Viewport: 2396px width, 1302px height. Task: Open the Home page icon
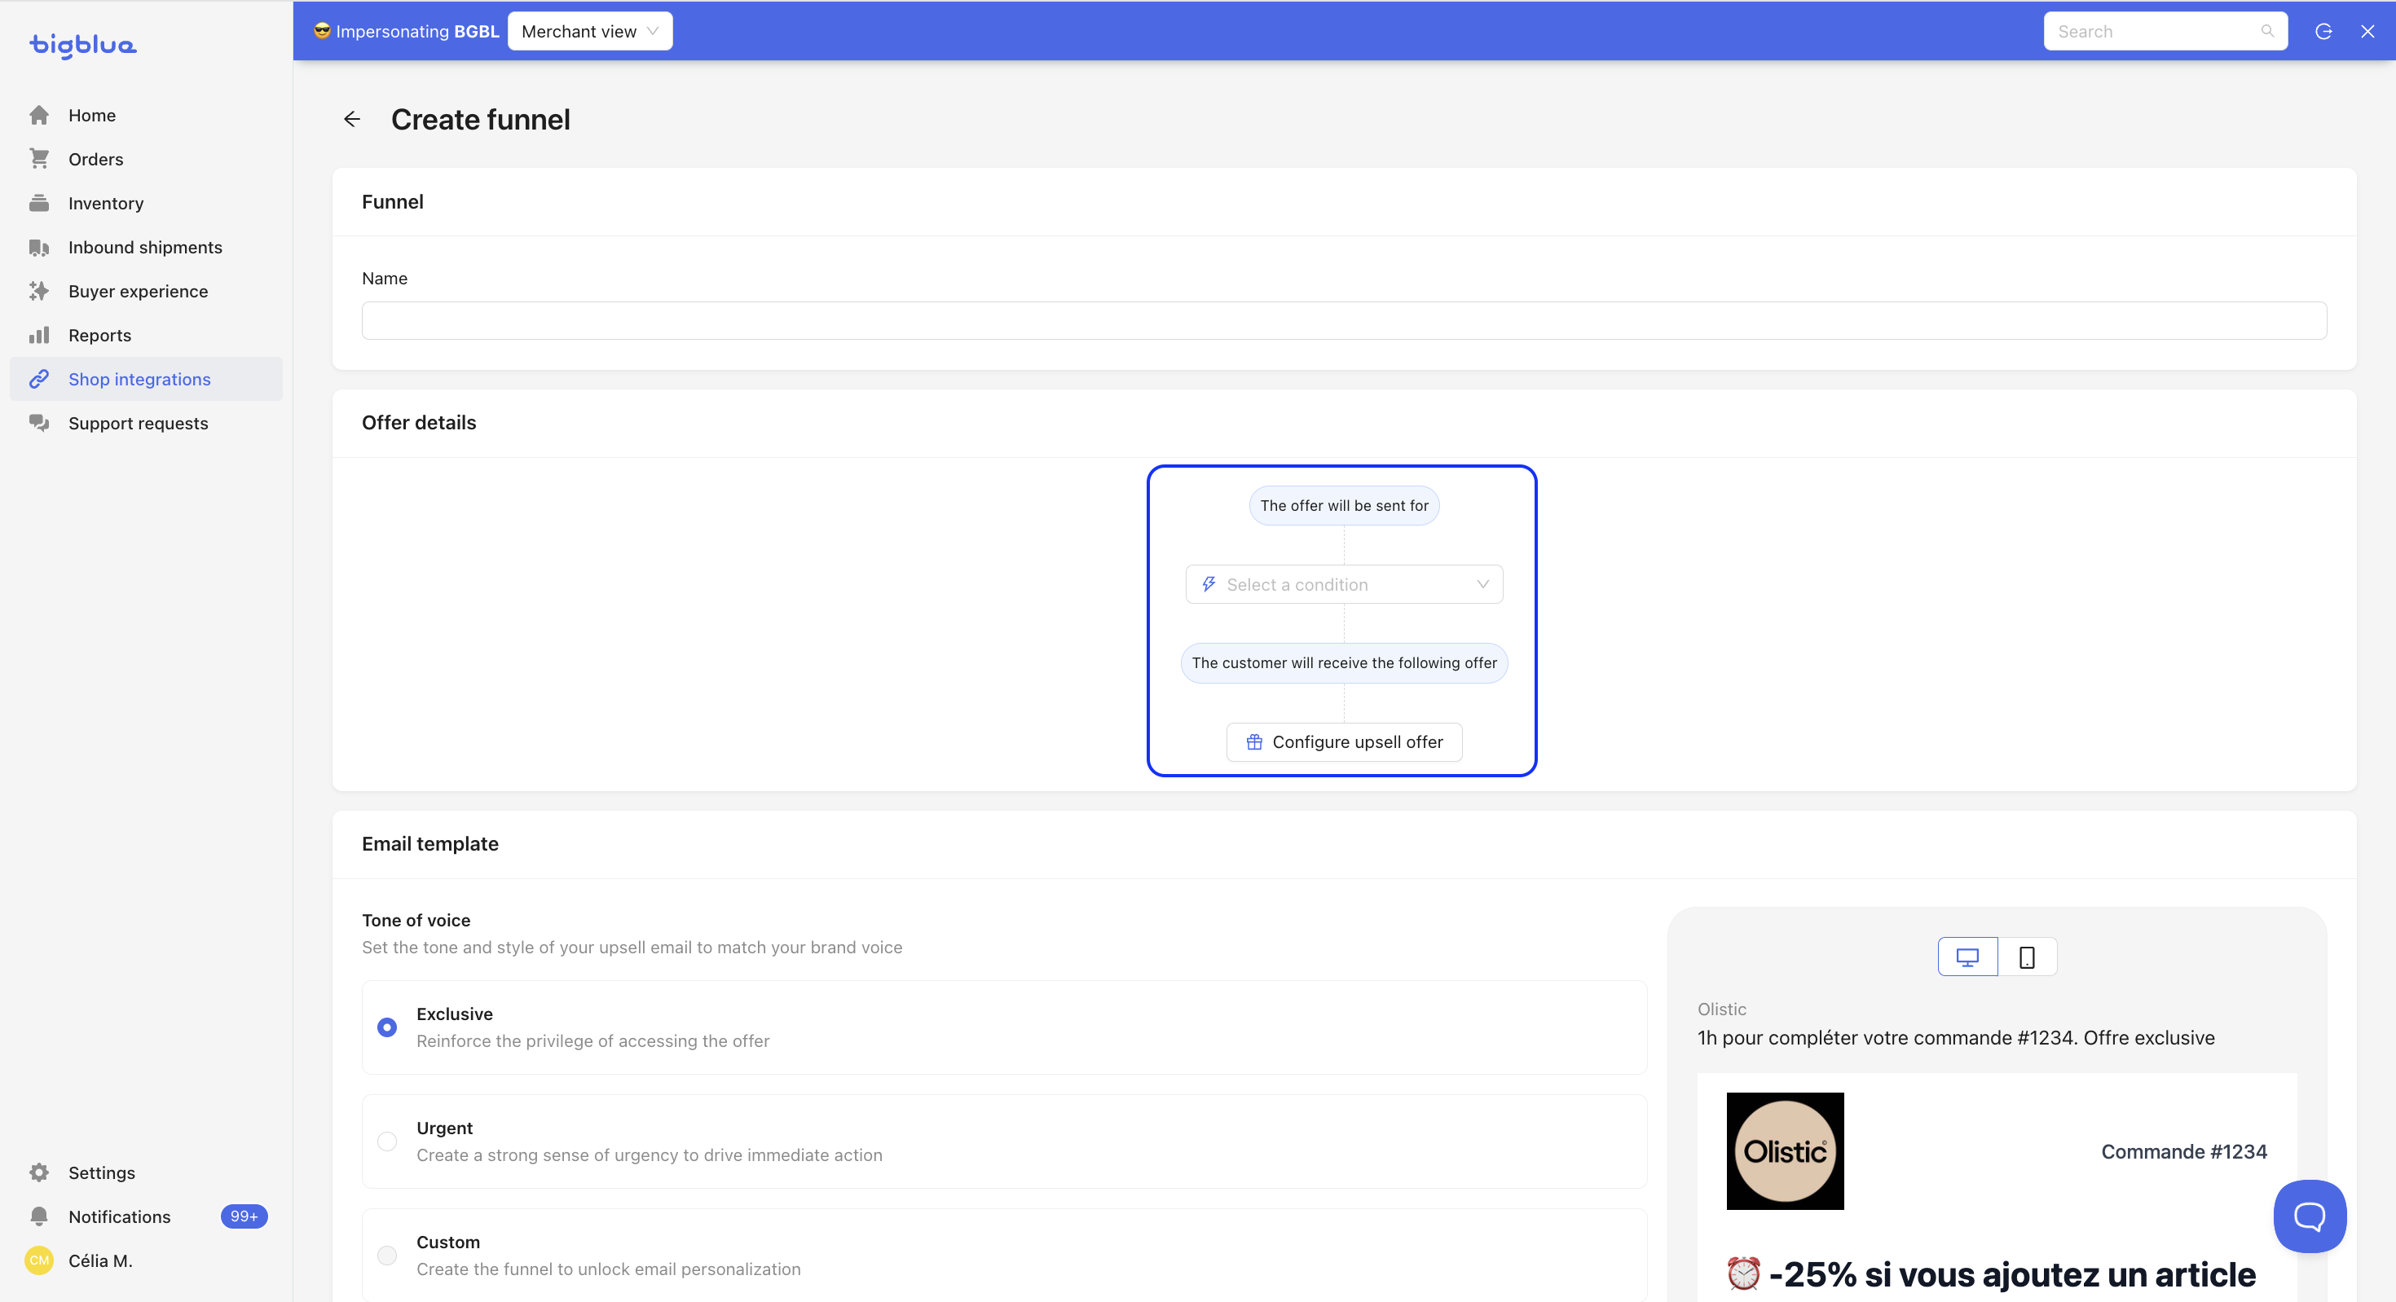click(x=39, y=116)
